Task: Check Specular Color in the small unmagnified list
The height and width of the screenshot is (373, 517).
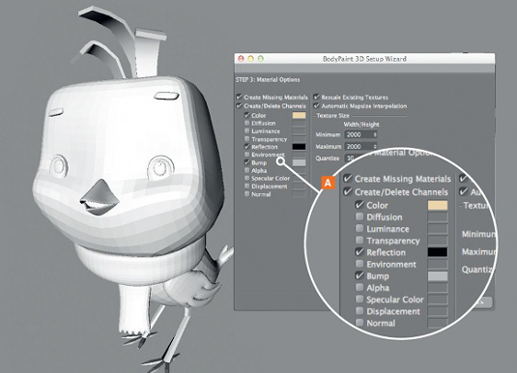Action: (x=246, y=178)
